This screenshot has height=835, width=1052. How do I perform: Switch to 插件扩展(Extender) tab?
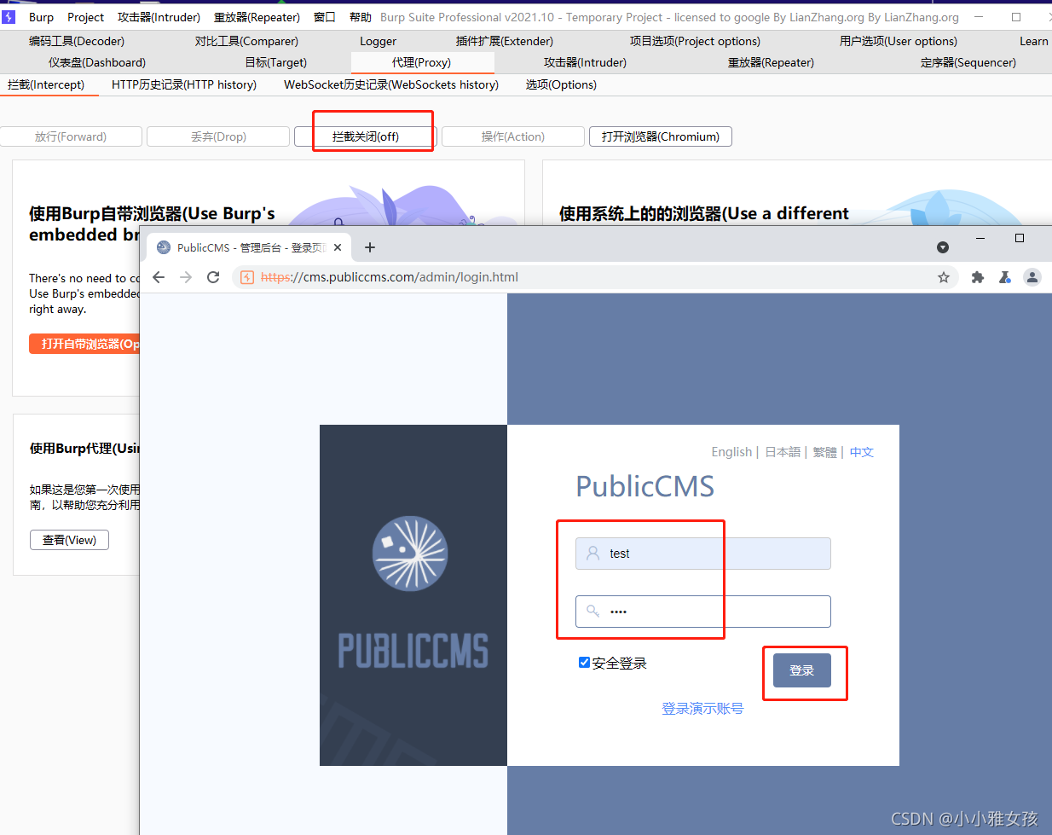point(504,41)
